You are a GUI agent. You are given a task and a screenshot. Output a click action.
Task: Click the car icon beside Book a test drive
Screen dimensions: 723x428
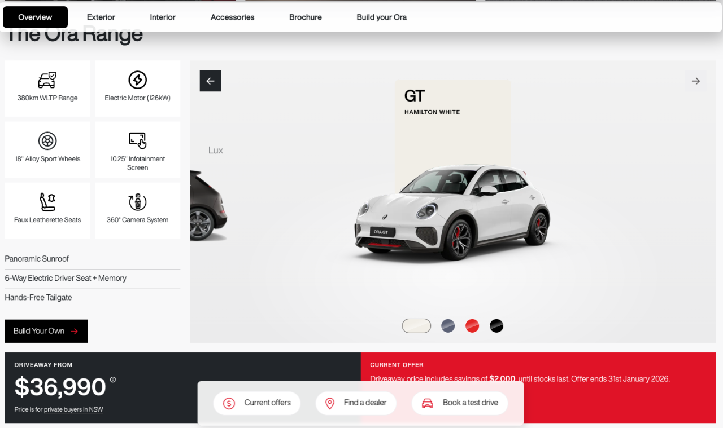(x=426, y=403)
